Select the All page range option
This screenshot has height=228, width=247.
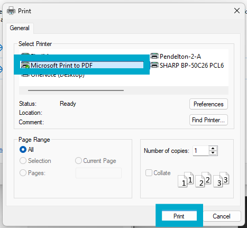pyautogui.click(x=23, y=150)
